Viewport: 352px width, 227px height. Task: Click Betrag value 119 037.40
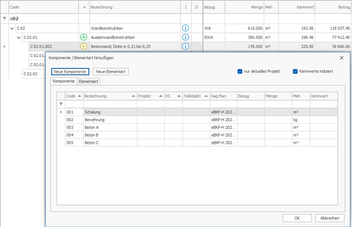340,28
